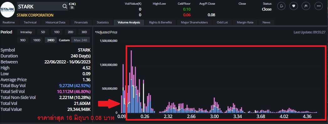
Task: Select the 240D period
Action: 51,40
